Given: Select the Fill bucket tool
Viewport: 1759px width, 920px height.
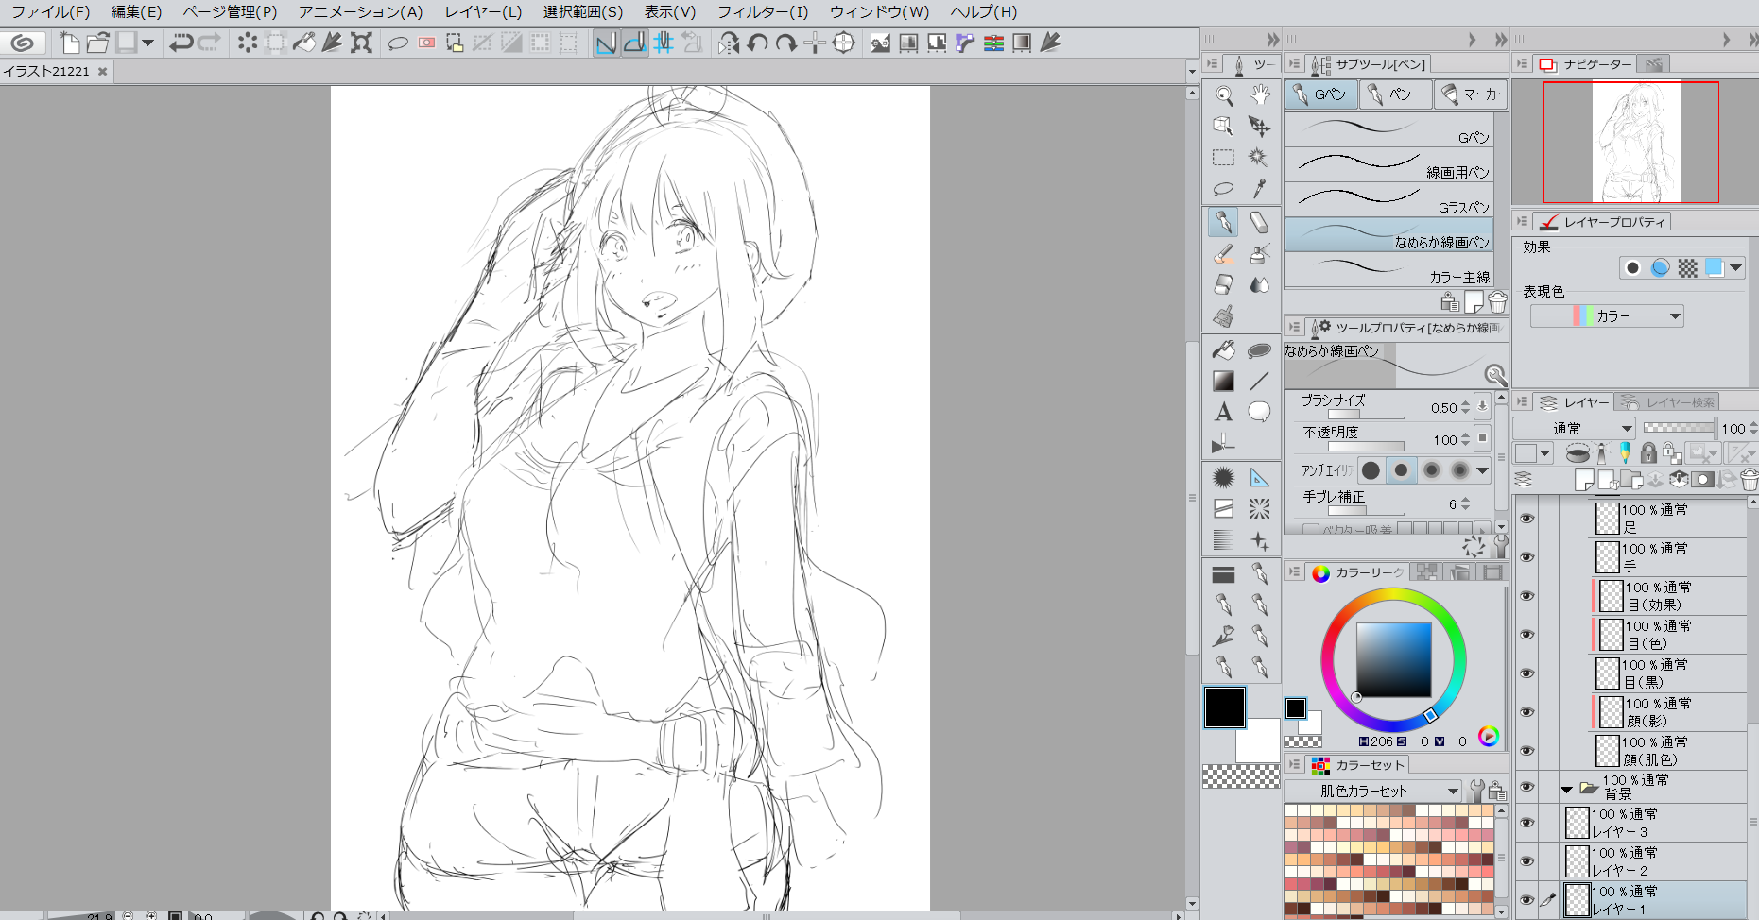Looking at the screenshot, I should pyautogui.click(x=1224, y=350).
